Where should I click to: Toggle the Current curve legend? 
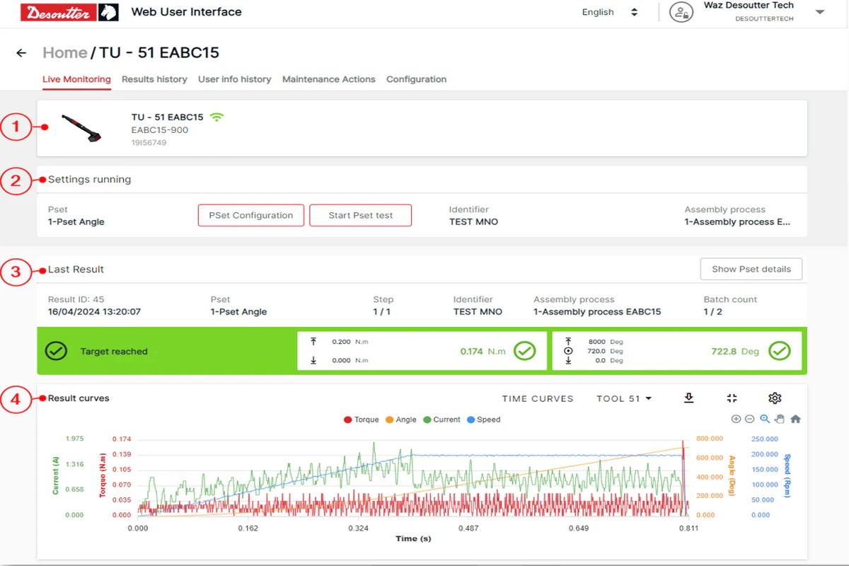coord(441,420)
